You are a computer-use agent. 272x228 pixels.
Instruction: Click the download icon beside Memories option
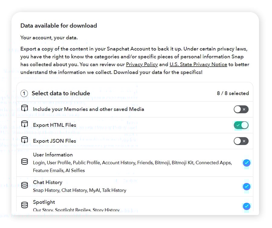point(24,109)
